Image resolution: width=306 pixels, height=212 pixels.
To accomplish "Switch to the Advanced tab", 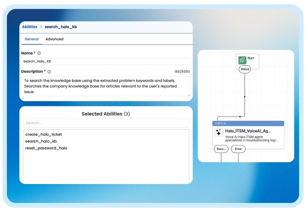I will [54, 39].
